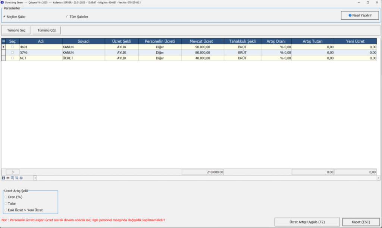Click the 210.000,00 total field
This screenshot has width=382, height=228.
point(203,172)
